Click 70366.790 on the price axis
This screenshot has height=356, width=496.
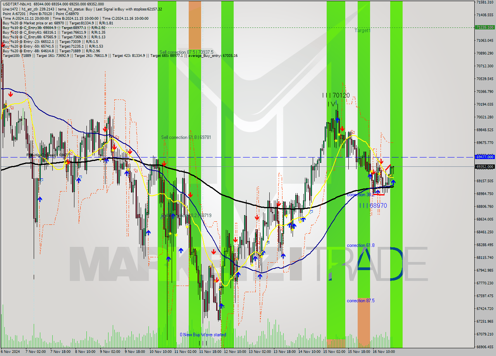[484, 92]
